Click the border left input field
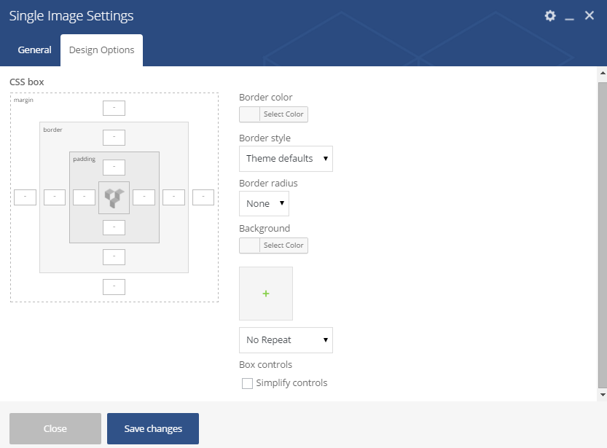607x448 pixels. tap(55, 197)
